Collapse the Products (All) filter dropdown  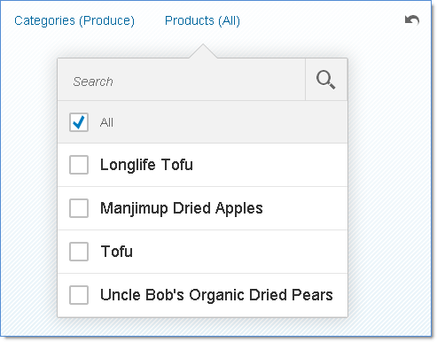(x=202, y=20)
